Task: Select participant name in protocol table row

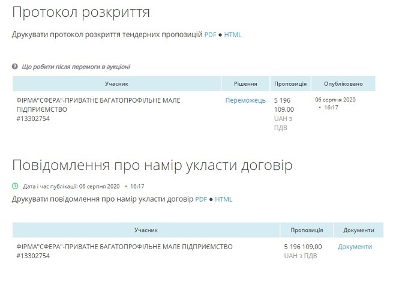Action: [98, 104]
